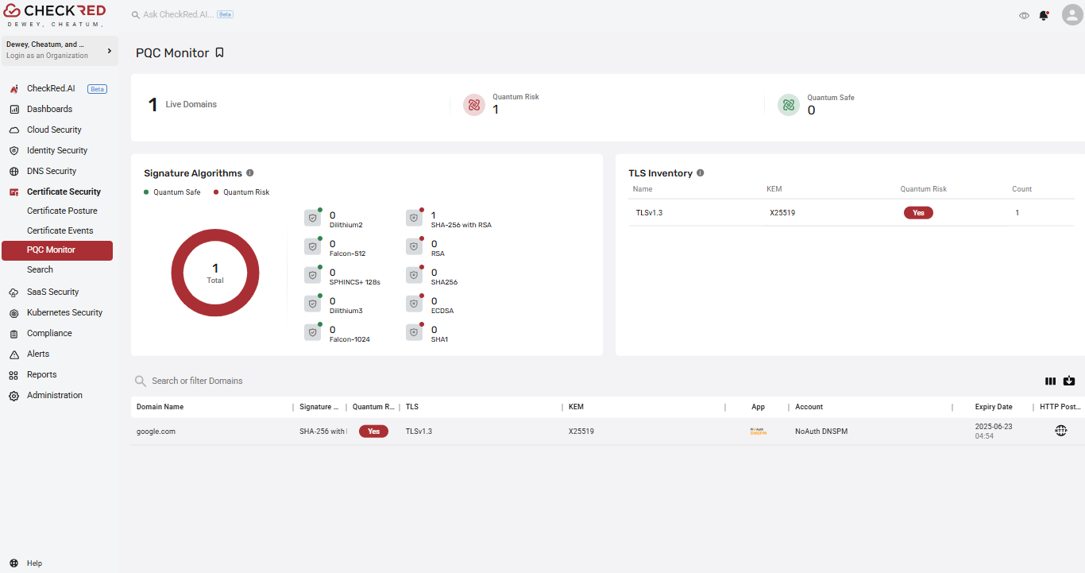The width and height of the screenshot is (1085, 573).
Task: Click google.com domain cell
Action: pos(156,432)
